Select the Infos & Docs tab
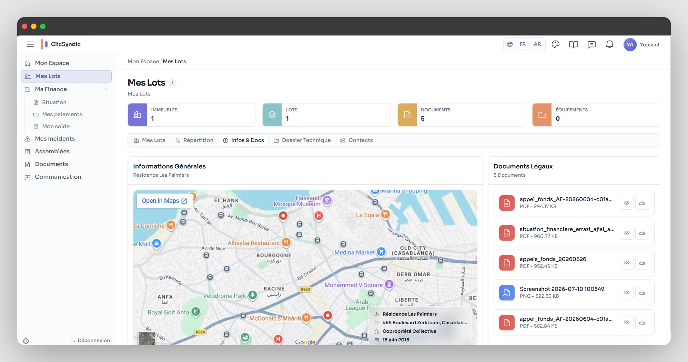This screenshot has height=362, width=688. click(x=243, y=140)
